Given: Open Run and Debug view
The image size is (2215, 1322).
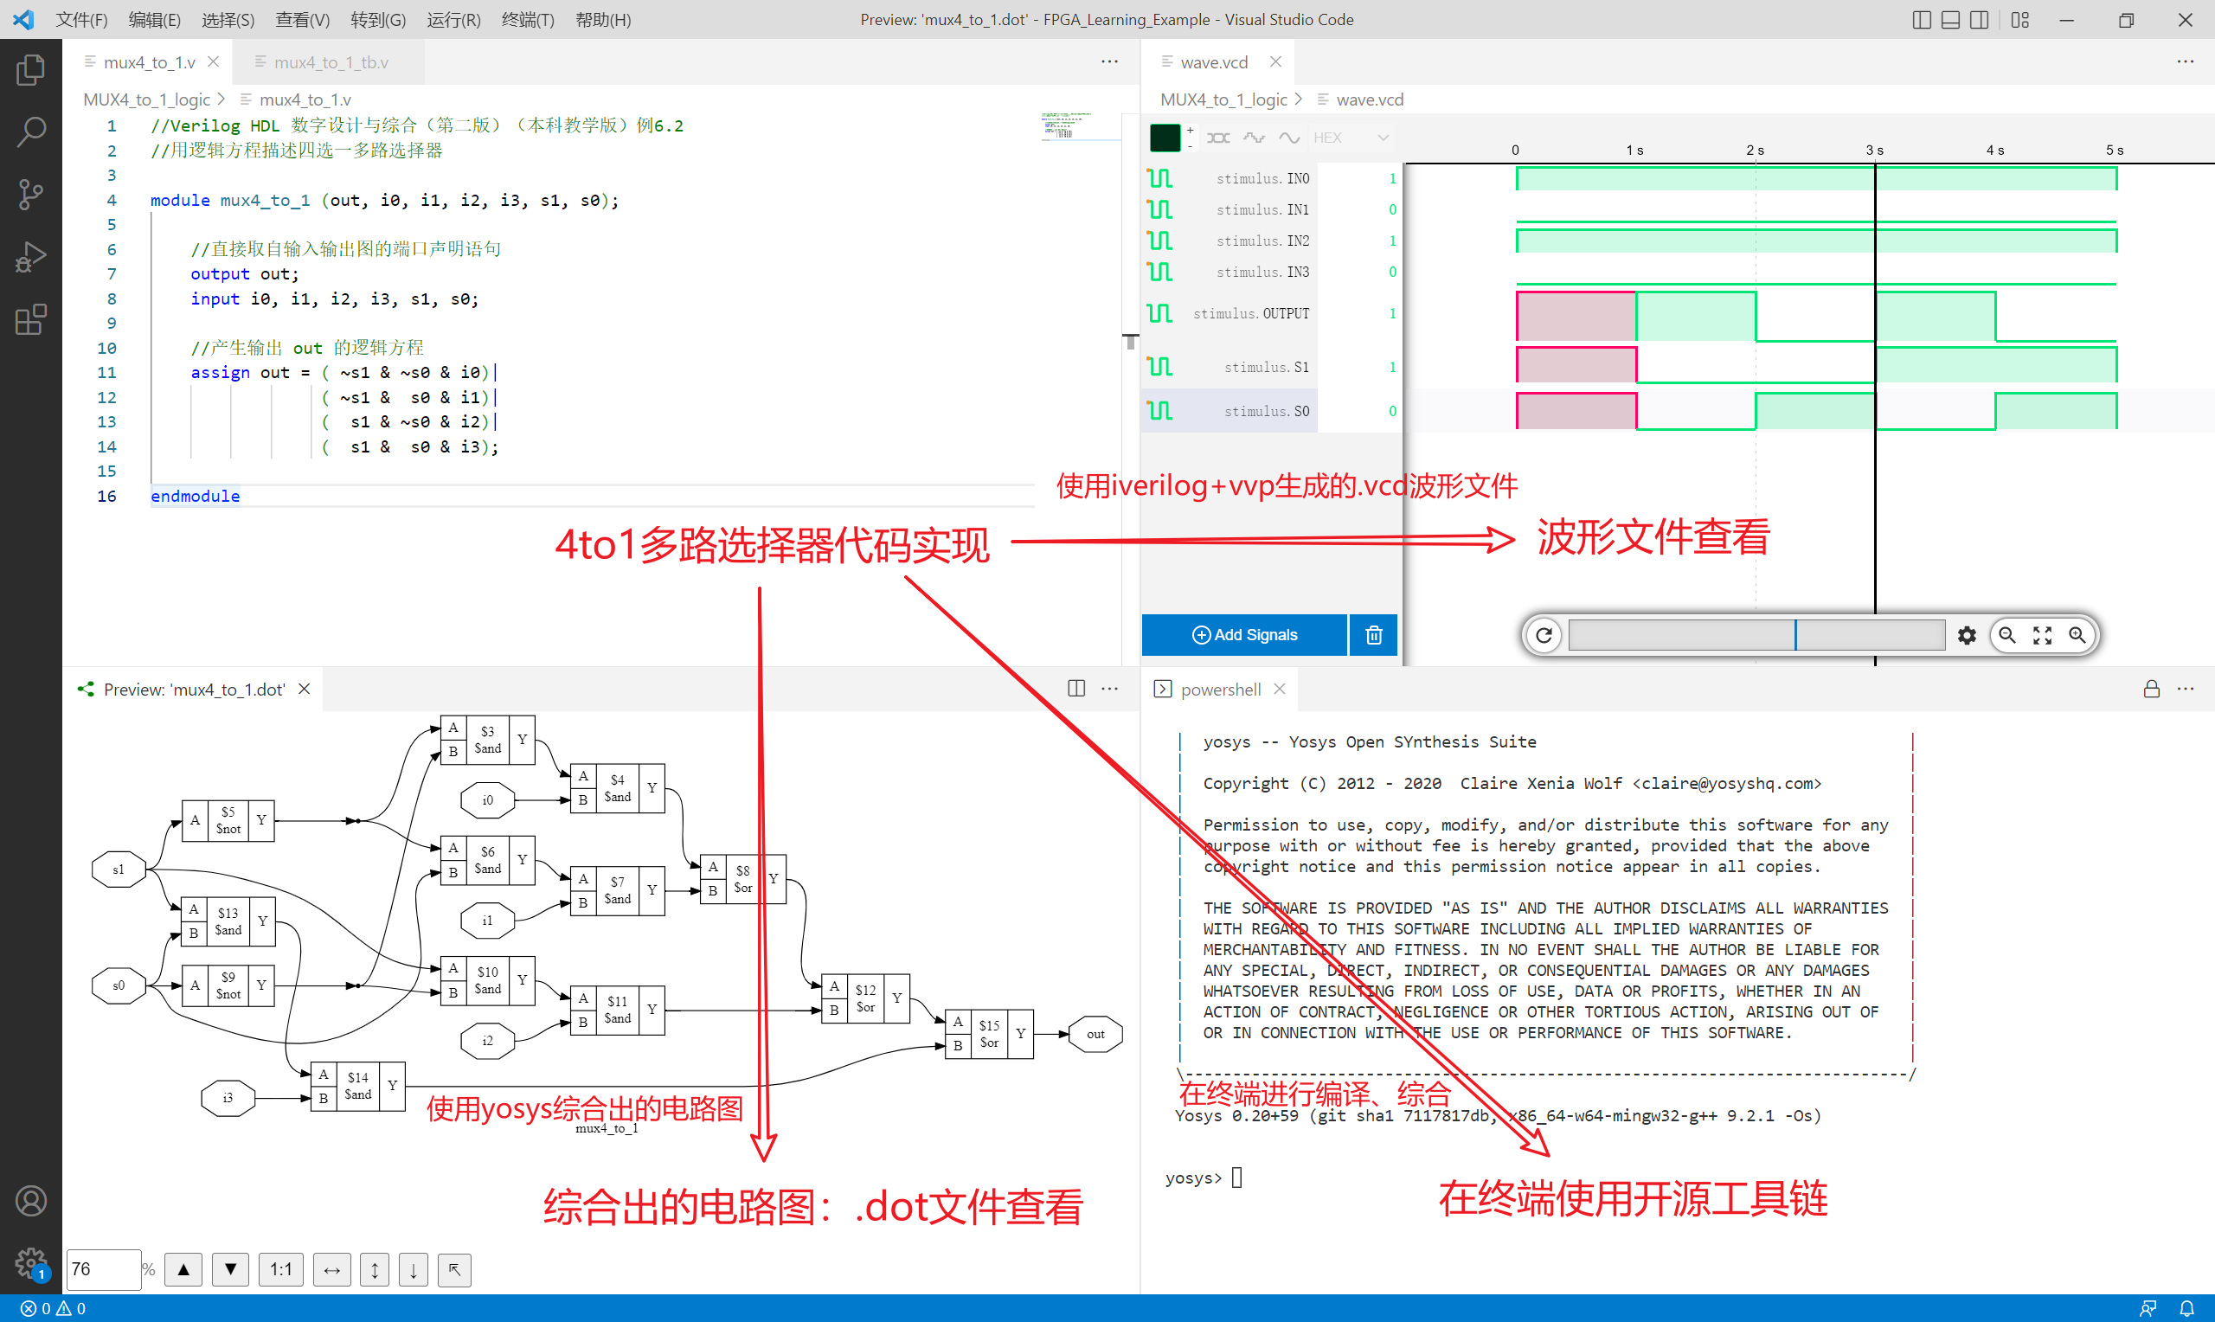Looking at the screenshot, I should (31, 257).
